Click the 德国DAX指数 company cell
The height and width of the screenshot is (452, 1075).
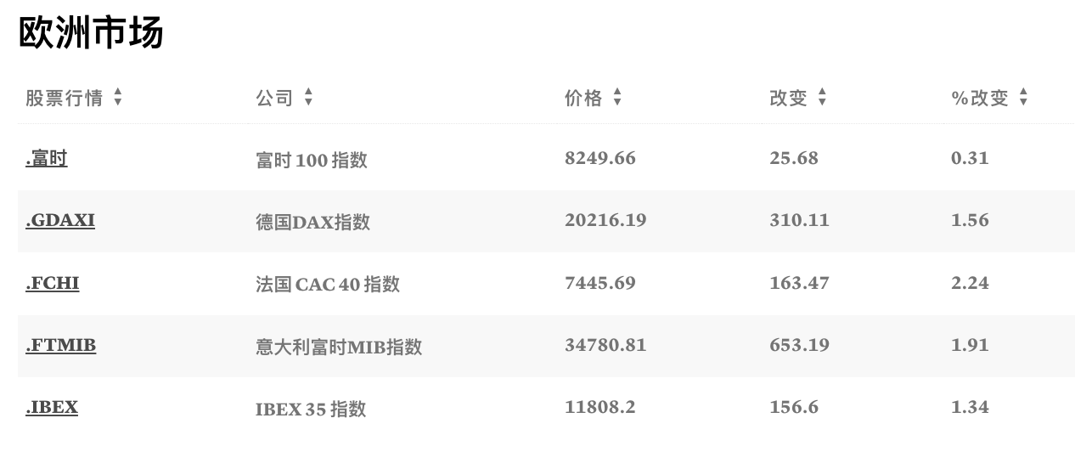click(312, 222)
